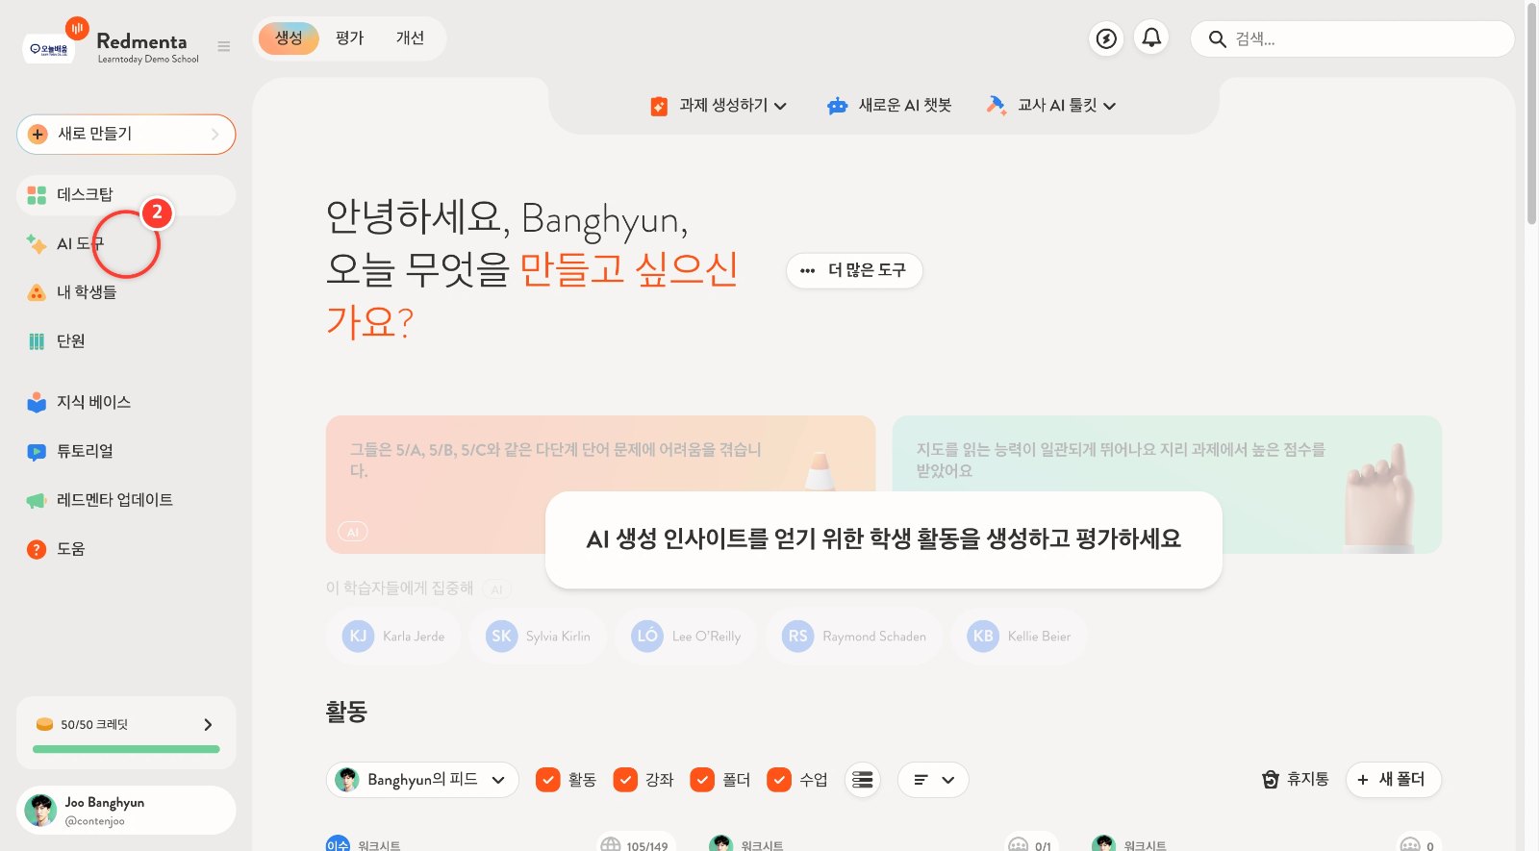Open 튜토리얼 from the sidebar
The width and height of the screenshot is (1539, 851).
pyautogui.click(x=126, y=451)
